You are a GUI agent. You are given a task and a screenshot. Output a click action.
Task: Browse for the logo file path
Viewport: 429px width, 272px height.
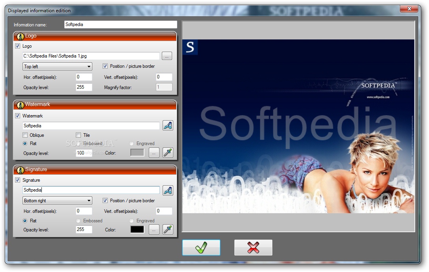167,56
